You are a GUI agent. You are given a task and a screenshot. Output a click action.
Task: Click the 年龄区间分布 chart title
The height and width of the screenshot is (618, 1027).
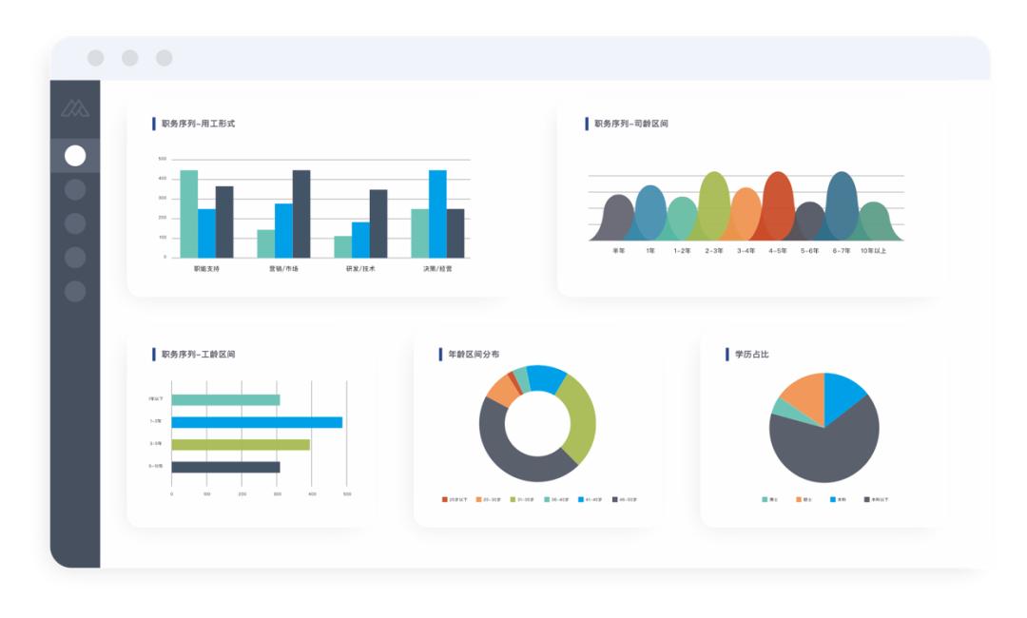click(x=474, y=355)
